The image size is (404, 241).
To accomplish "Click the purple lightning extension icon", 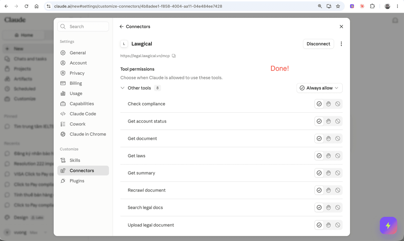I will (x=352, y=6).
